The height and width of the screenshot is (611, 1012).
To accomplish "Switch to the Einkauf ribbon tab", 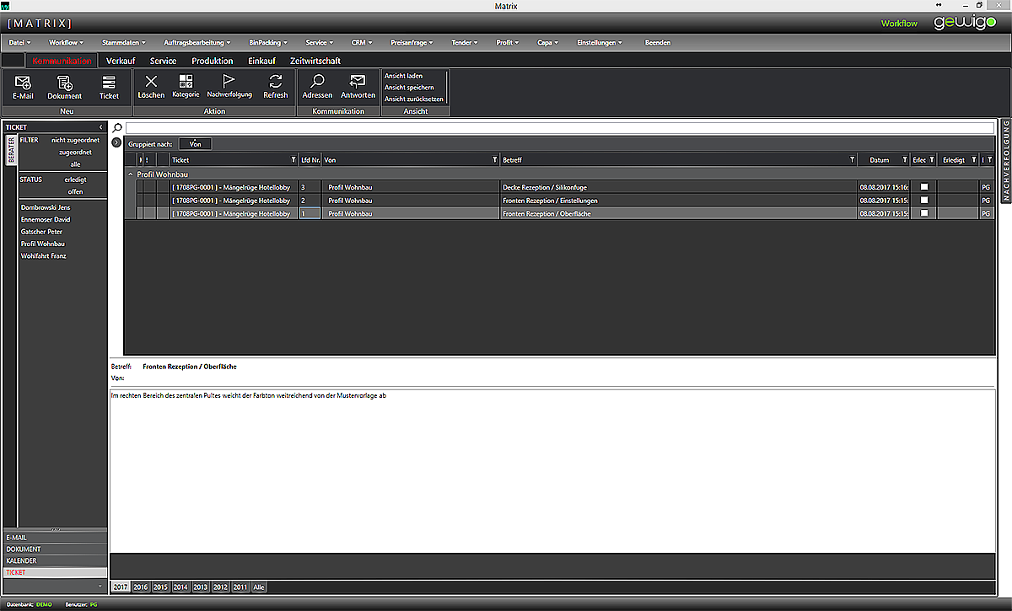I will pyautogui.click(x=262, y=61).
